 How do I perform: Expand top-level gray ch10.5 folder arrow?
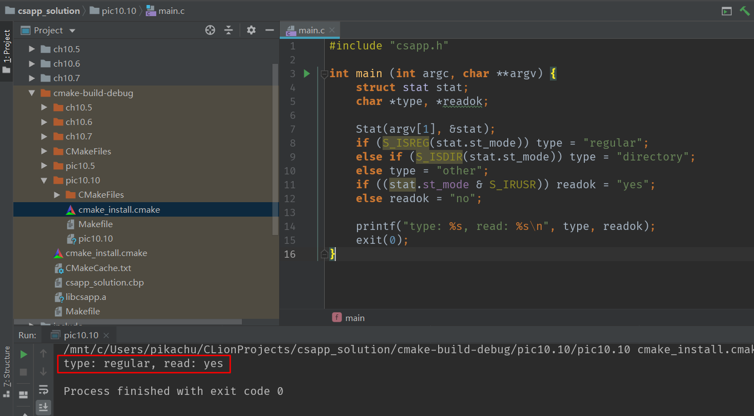click(32, 49)
